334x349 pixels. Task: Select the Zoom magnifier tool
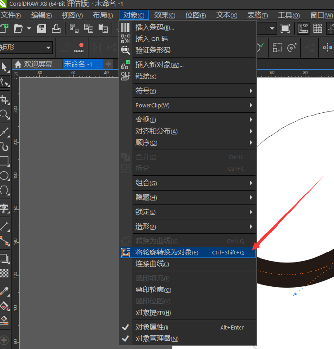click(x=4, y=115)
